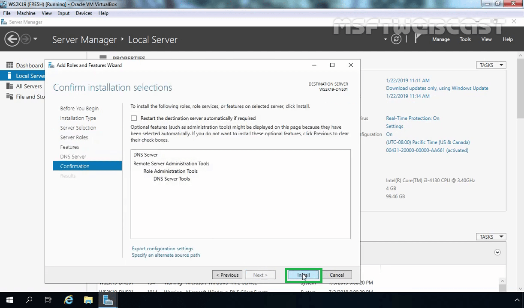
Task: Select Local Server in the sidebar
Action: [x=22, y=76]
